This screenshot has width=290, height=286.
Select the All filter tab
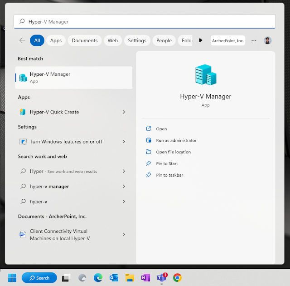(x=37, y=40)
